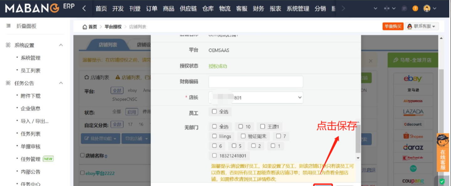
Task: Tick the 验证周末 employee checkbox
Action: pyautogui.click(x=243, y=136)
